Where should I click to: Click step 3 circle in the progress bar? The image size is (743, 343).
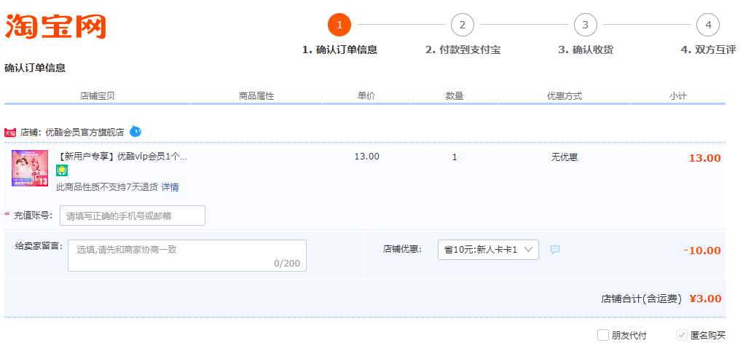[585, 25]
